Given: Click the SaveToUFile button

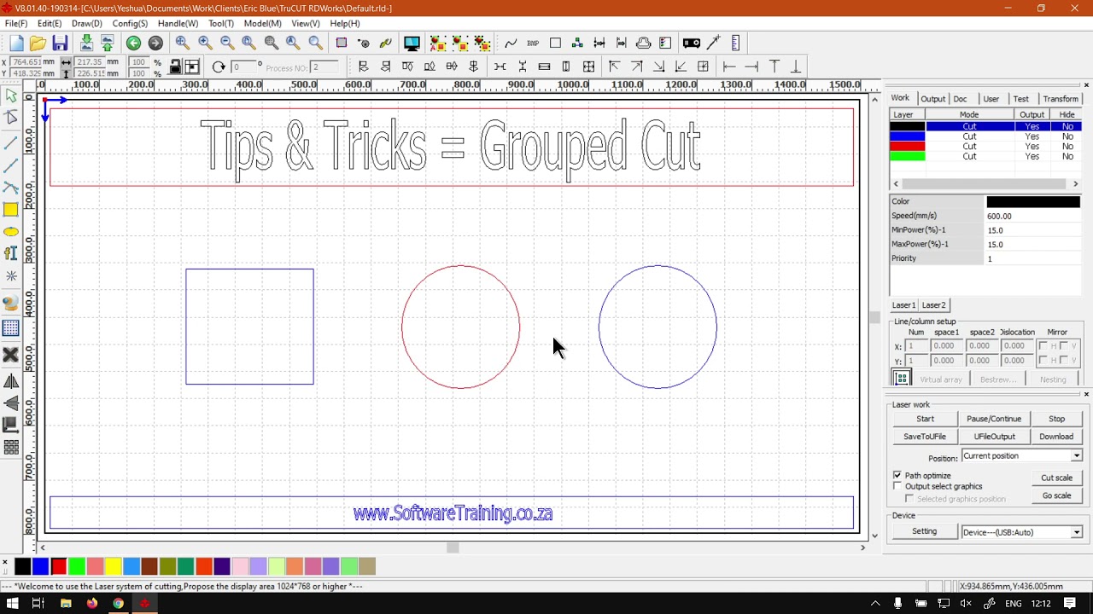Looking at the screenshot, I should pyautogui.click(x=925, y=437).
